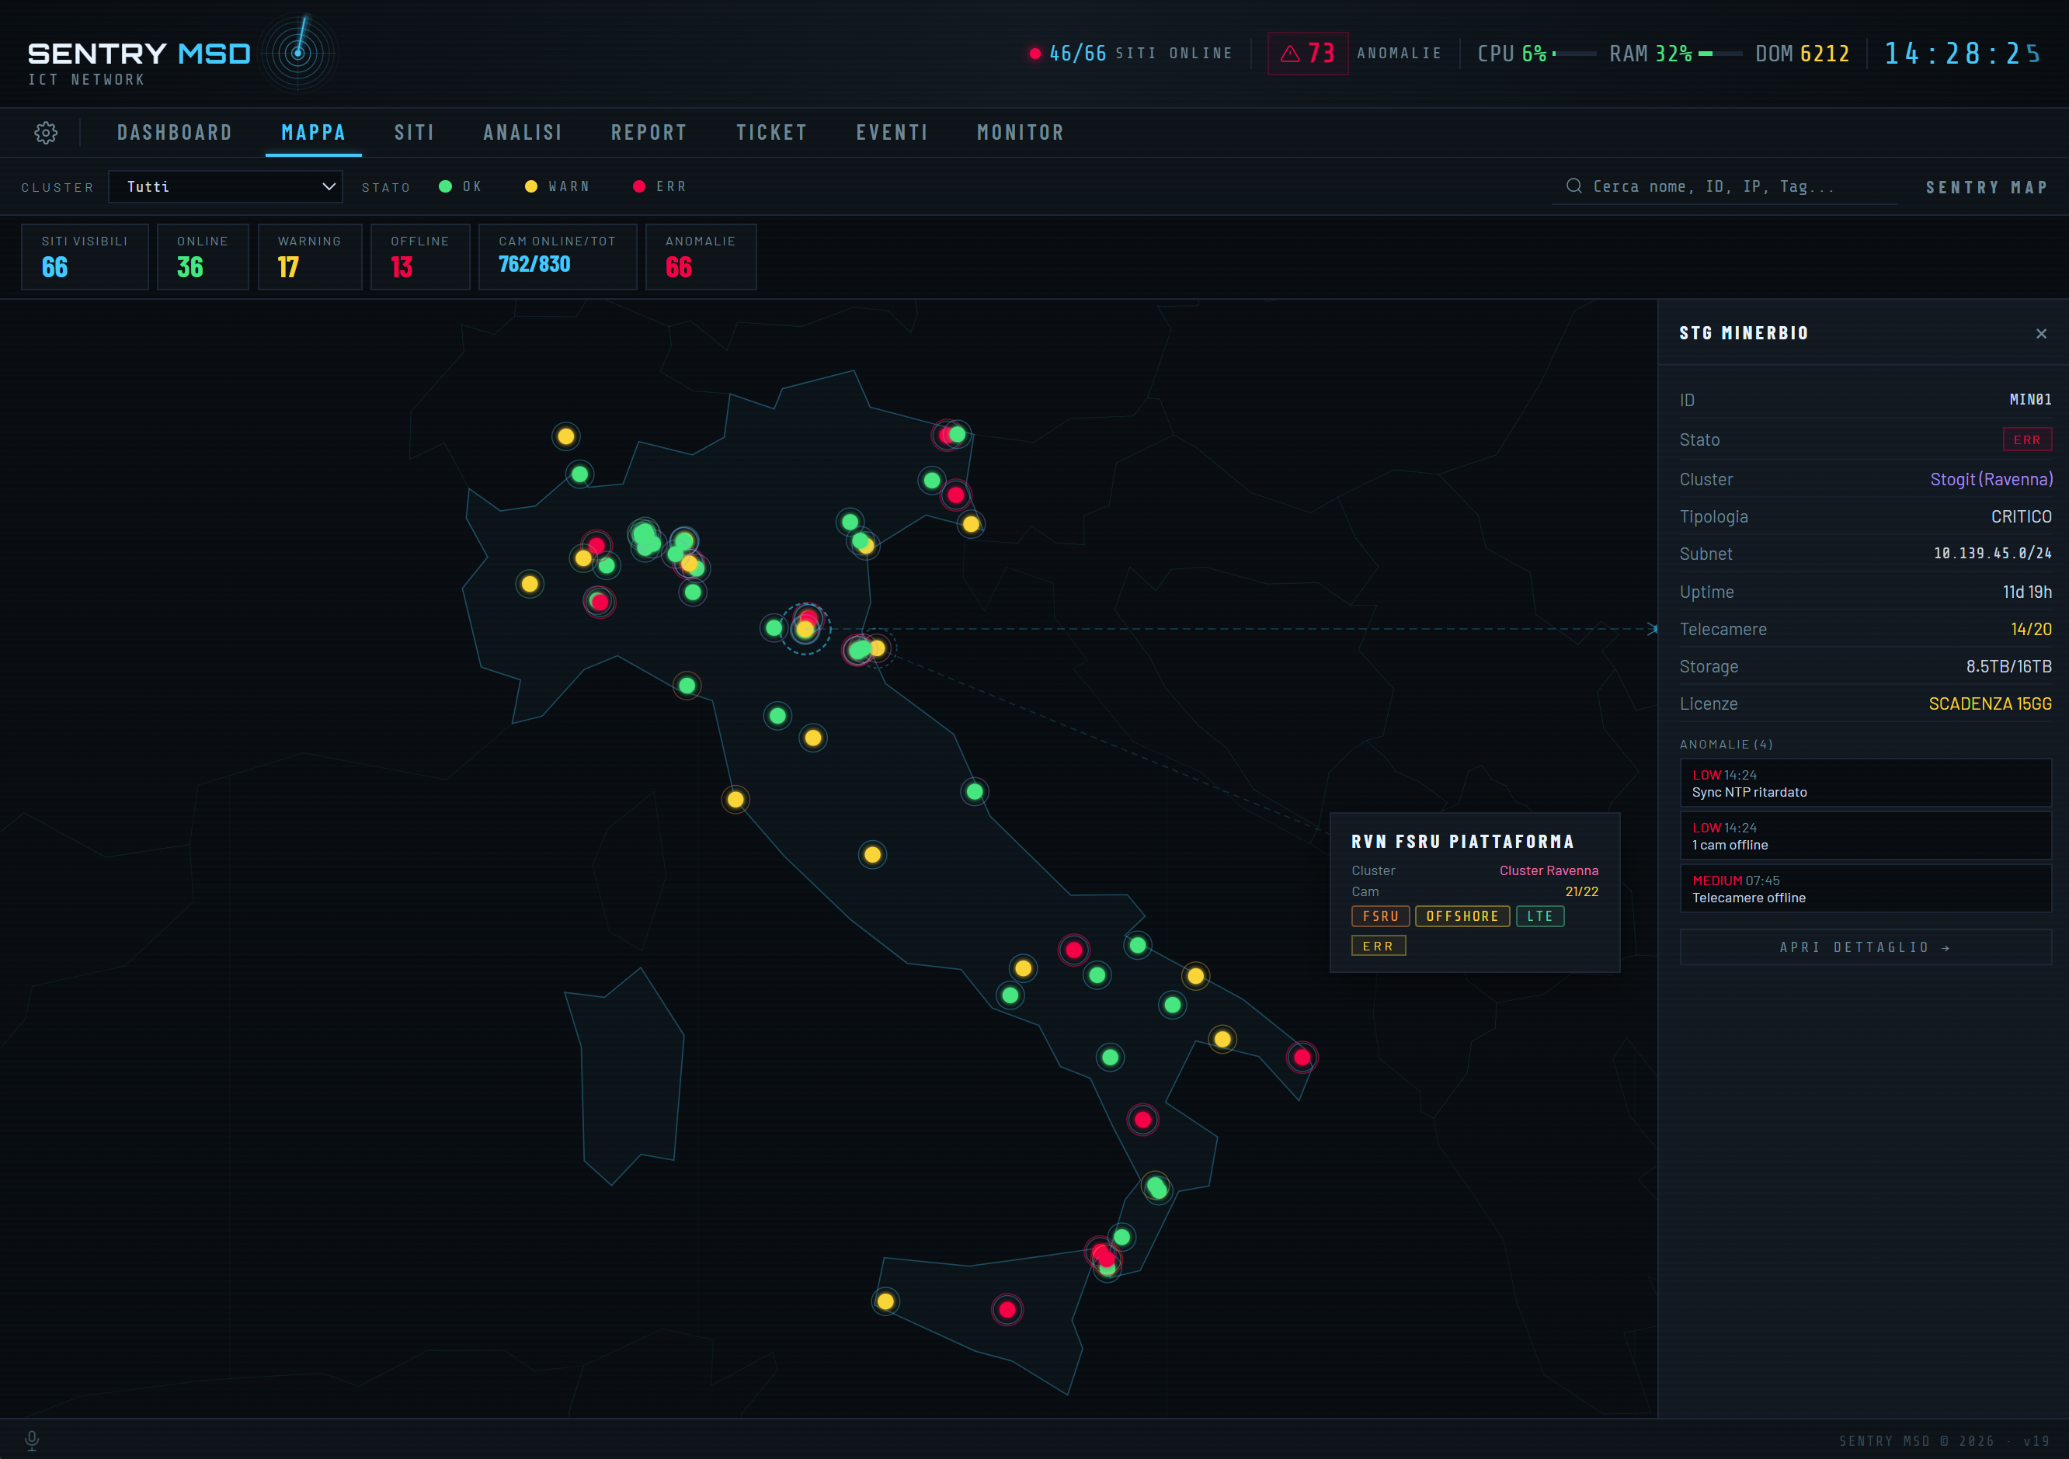Click the OFFSHORE tag in tooltip
The image size is (2069, 1459).
pyautogui.click(x=1462, y=916)
